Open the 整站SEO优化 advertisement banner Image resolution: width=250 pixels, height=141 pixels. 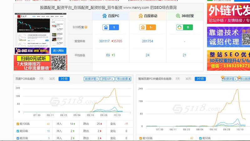coord(228,60)
